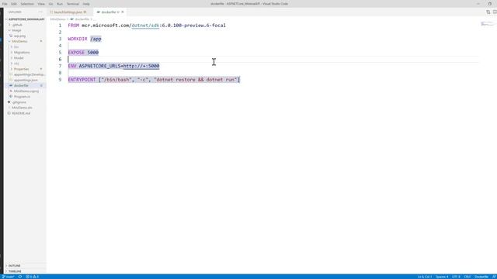The width and height of the screenshot is (497, 279).
Task: Collapse the MiniDemo folder
Action: (x=19, y=41)
